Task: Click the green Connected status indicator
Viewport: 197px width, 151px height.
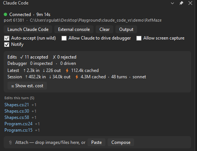Action: [x=6, y=15]
